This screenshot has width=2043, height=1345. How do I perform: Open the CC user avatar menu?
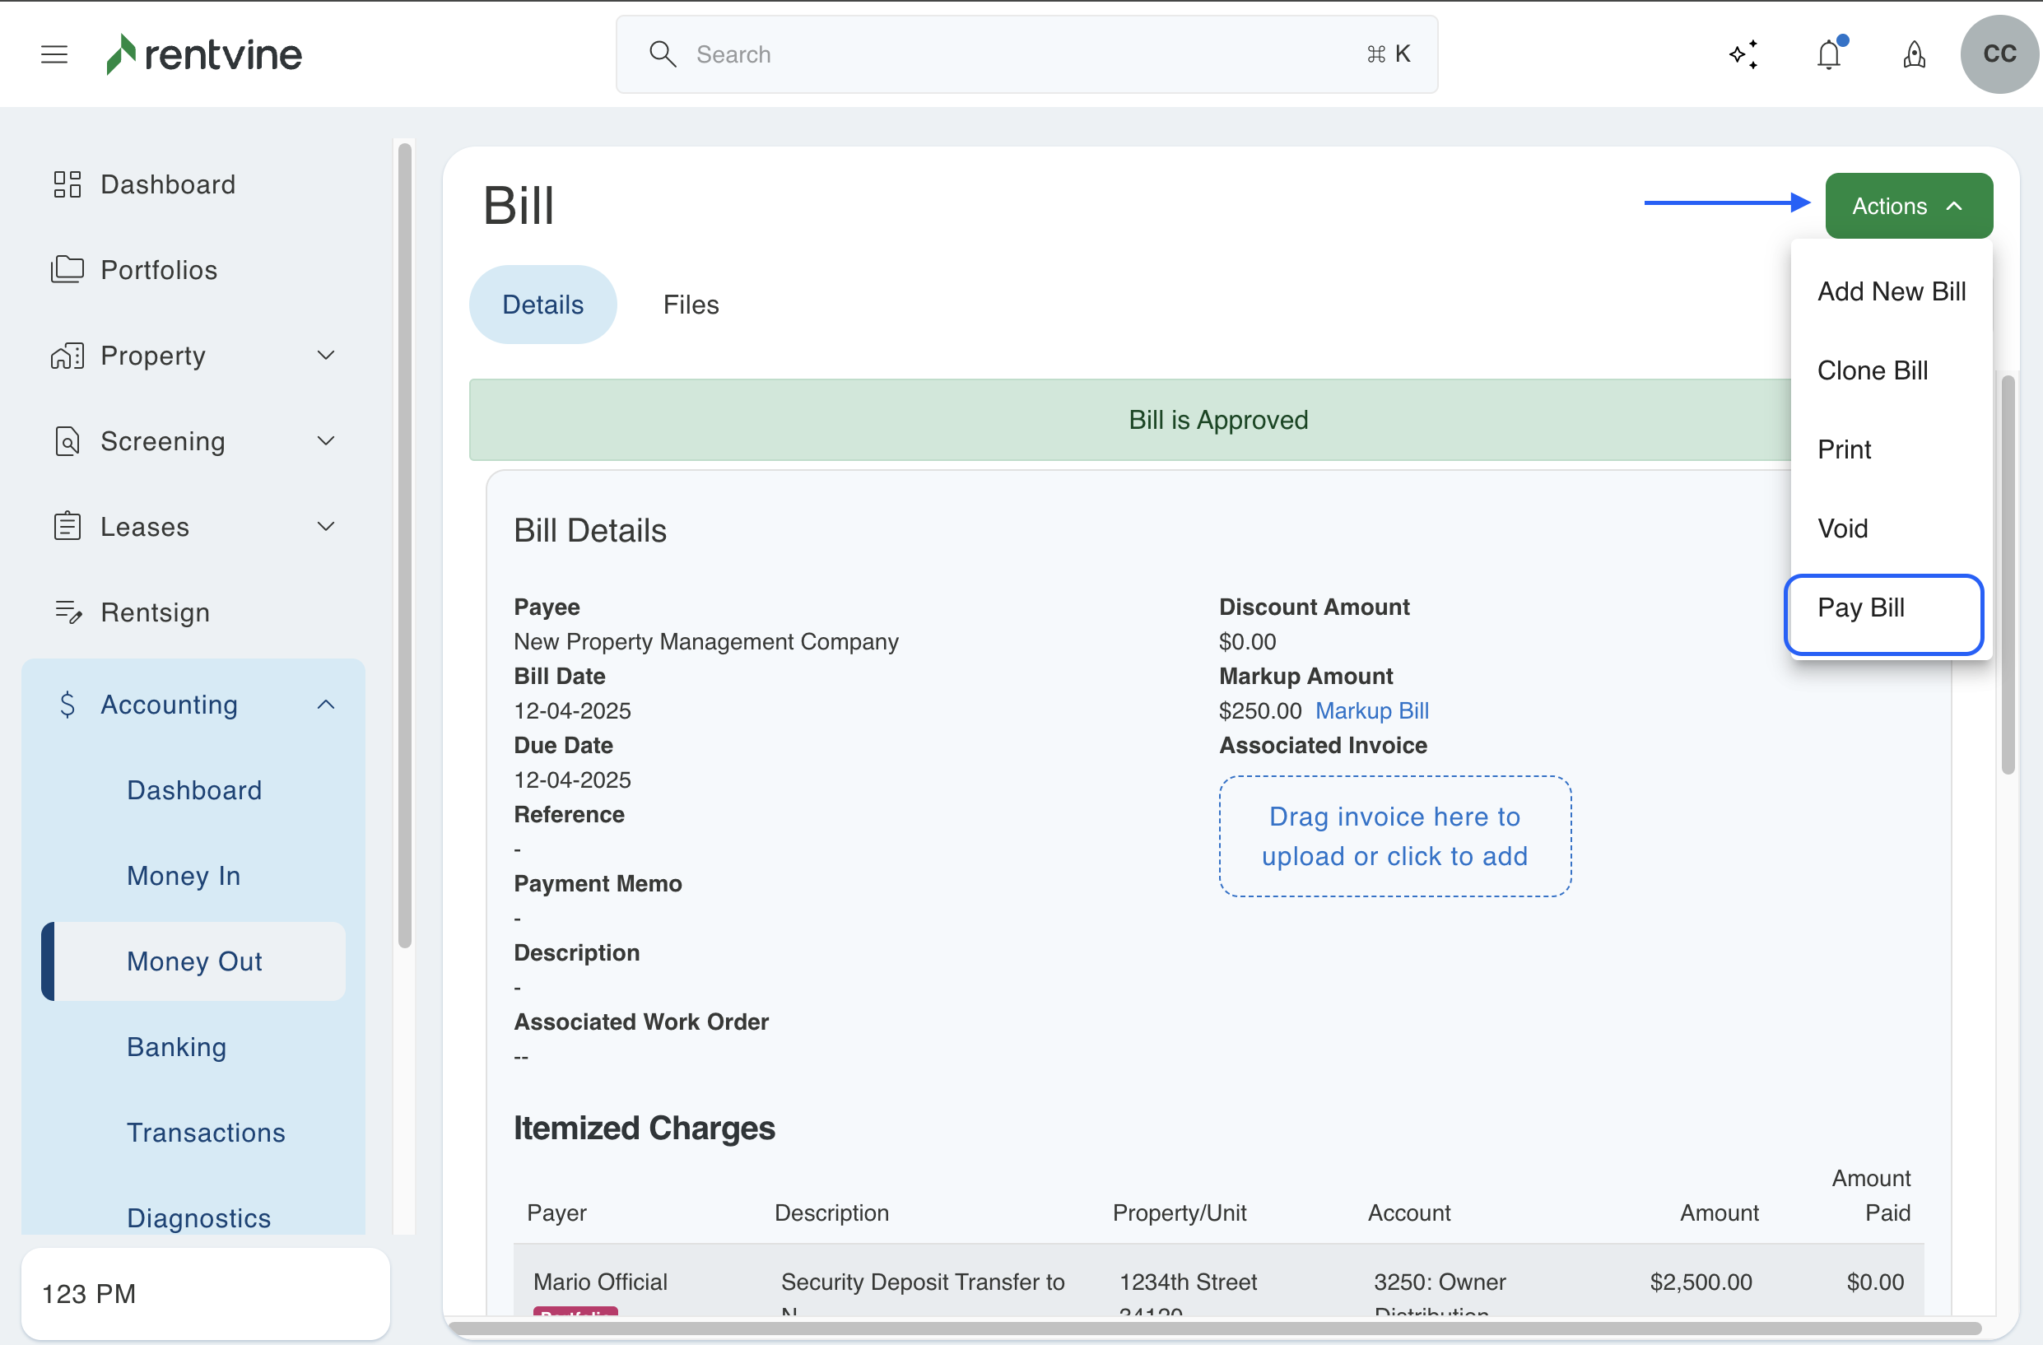pos(1999,55)
